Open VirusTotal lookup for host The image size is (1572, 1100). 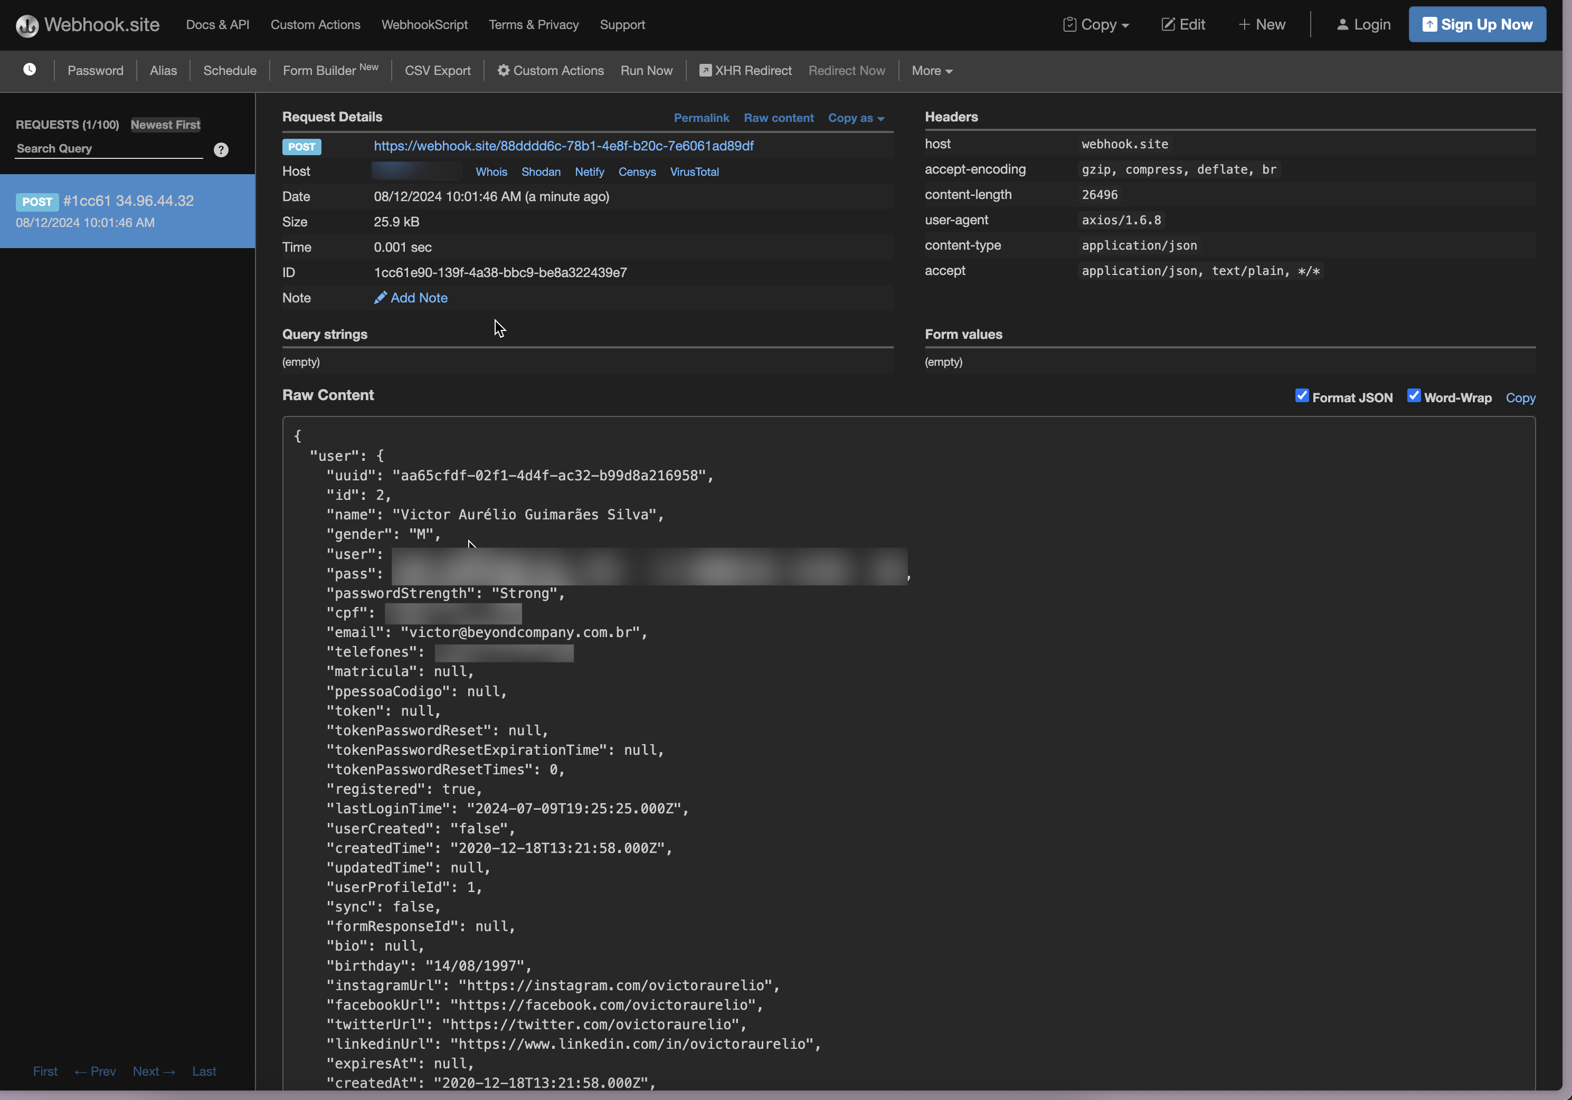(x=694, y=172)
